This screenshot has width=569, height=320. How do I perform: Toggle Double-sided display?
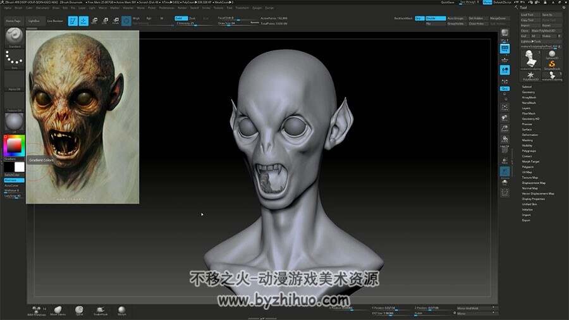(436, 18)
